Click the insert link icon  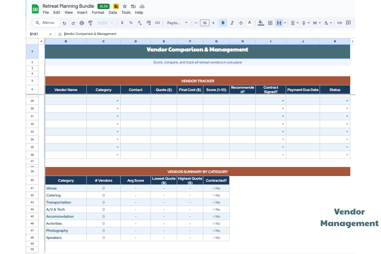(x=339, y=23)
